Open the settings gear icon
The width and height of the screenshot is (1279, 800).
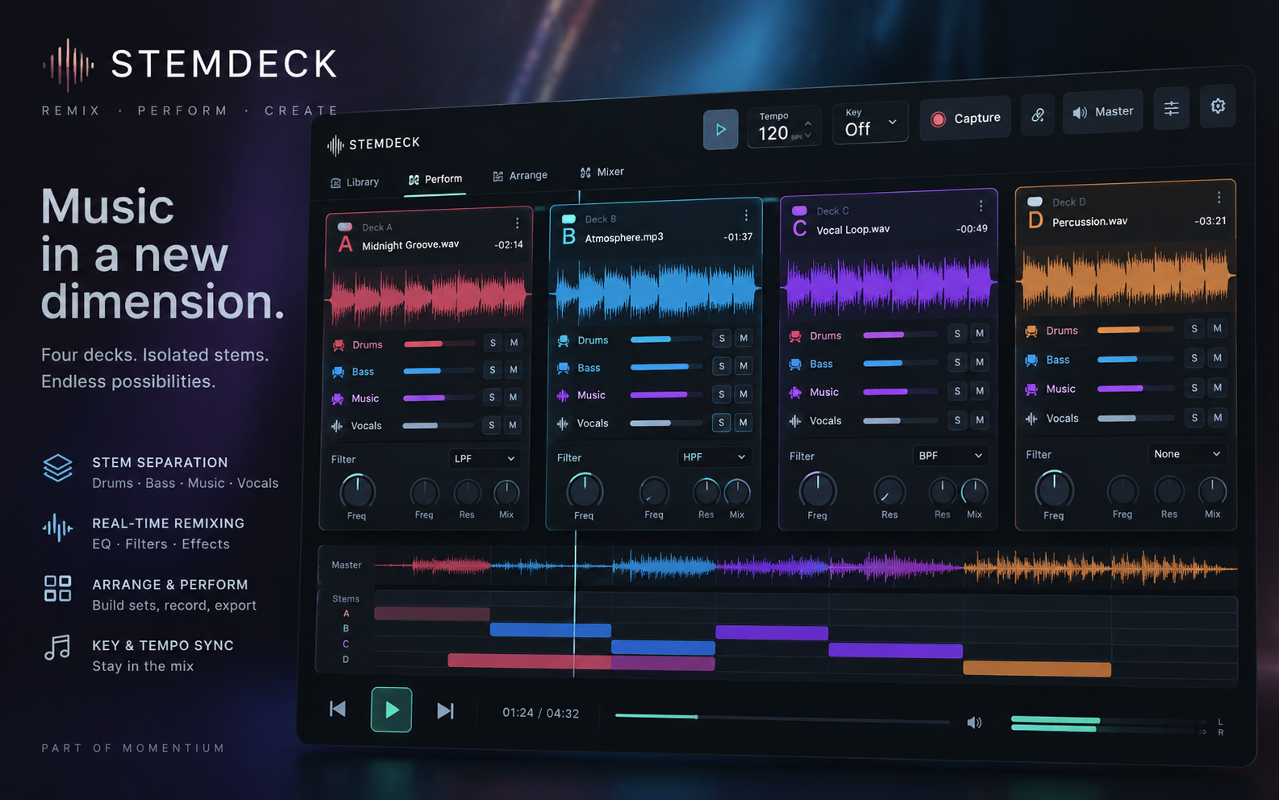pos(1218,106)
